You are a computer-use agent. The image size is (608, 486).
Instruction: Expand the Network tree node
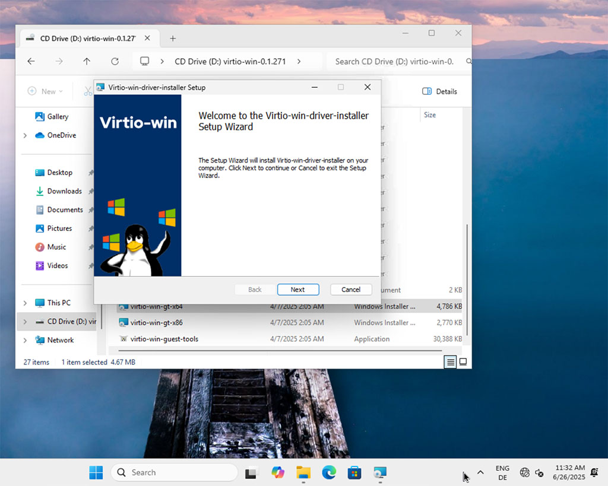click(x=25, y=340)
